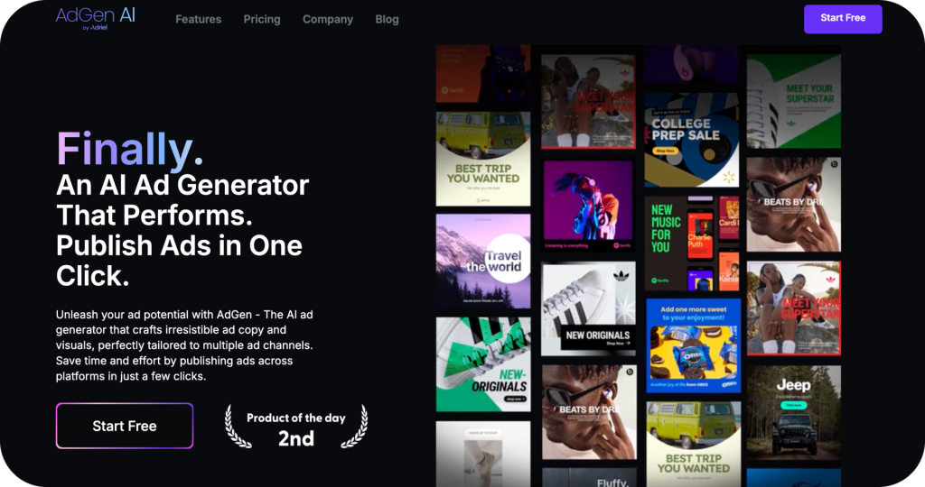Open the New Music For You ad

(x=691, y=243)
